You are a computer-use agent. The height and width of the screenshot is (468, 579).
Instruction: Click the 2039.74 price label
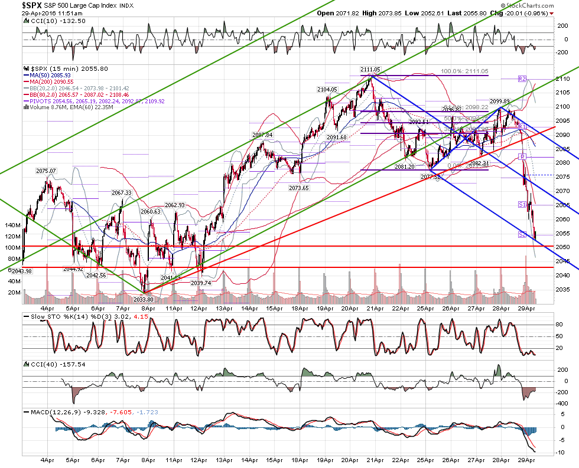coord(201,283)
